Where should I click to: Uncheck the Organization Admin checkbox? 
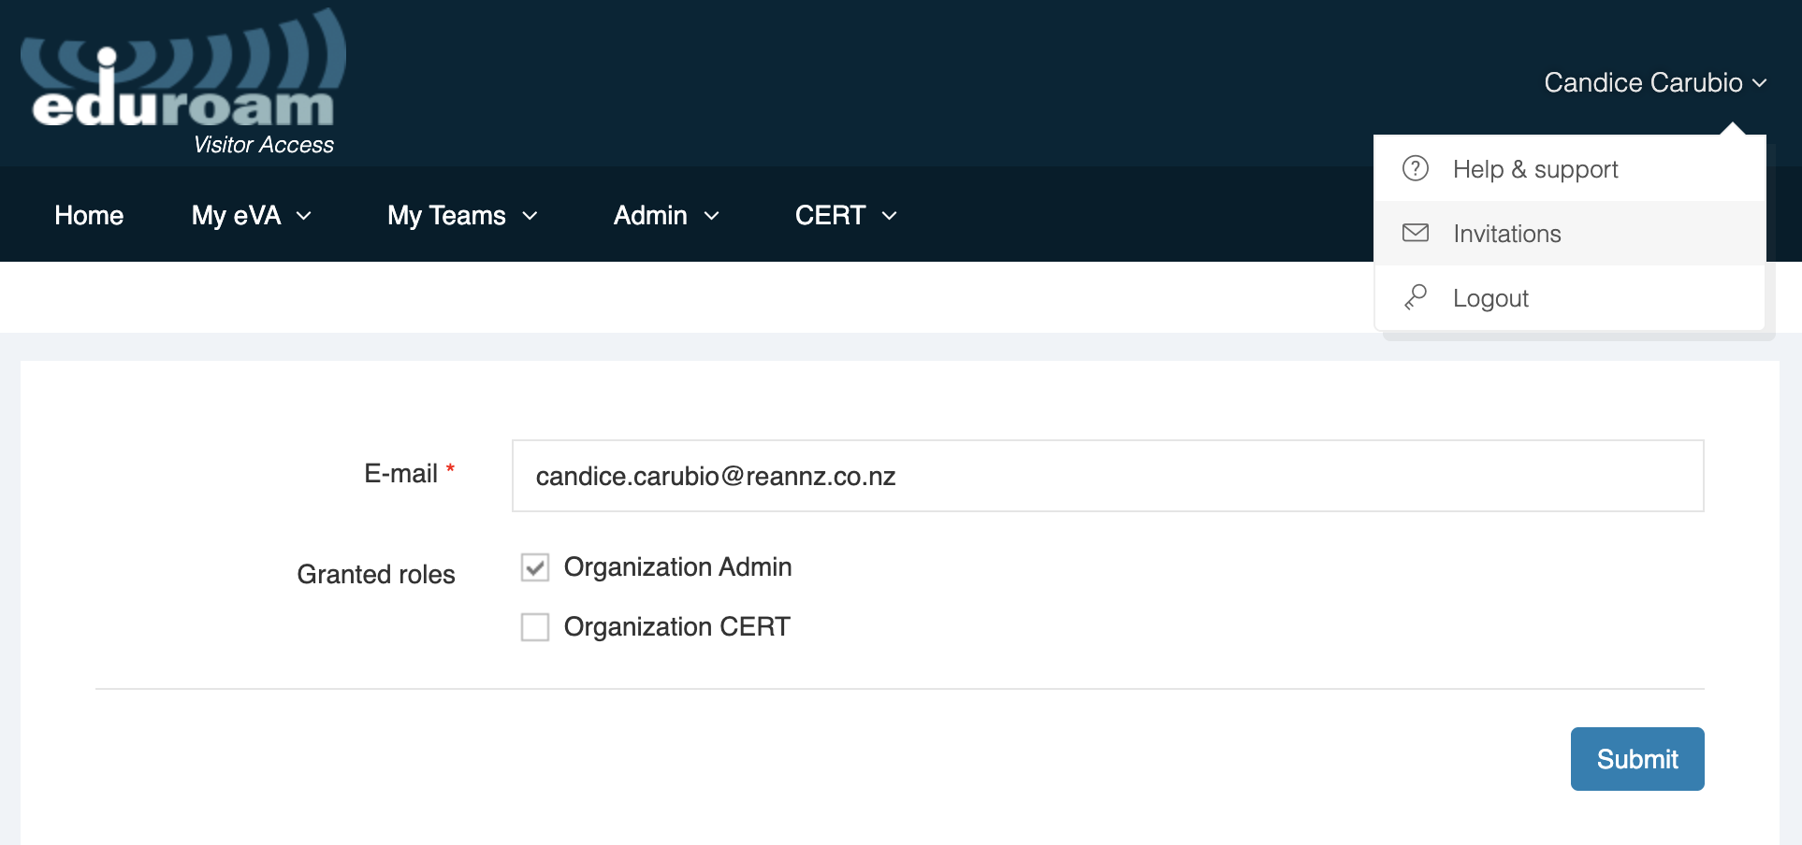(535, 567)
